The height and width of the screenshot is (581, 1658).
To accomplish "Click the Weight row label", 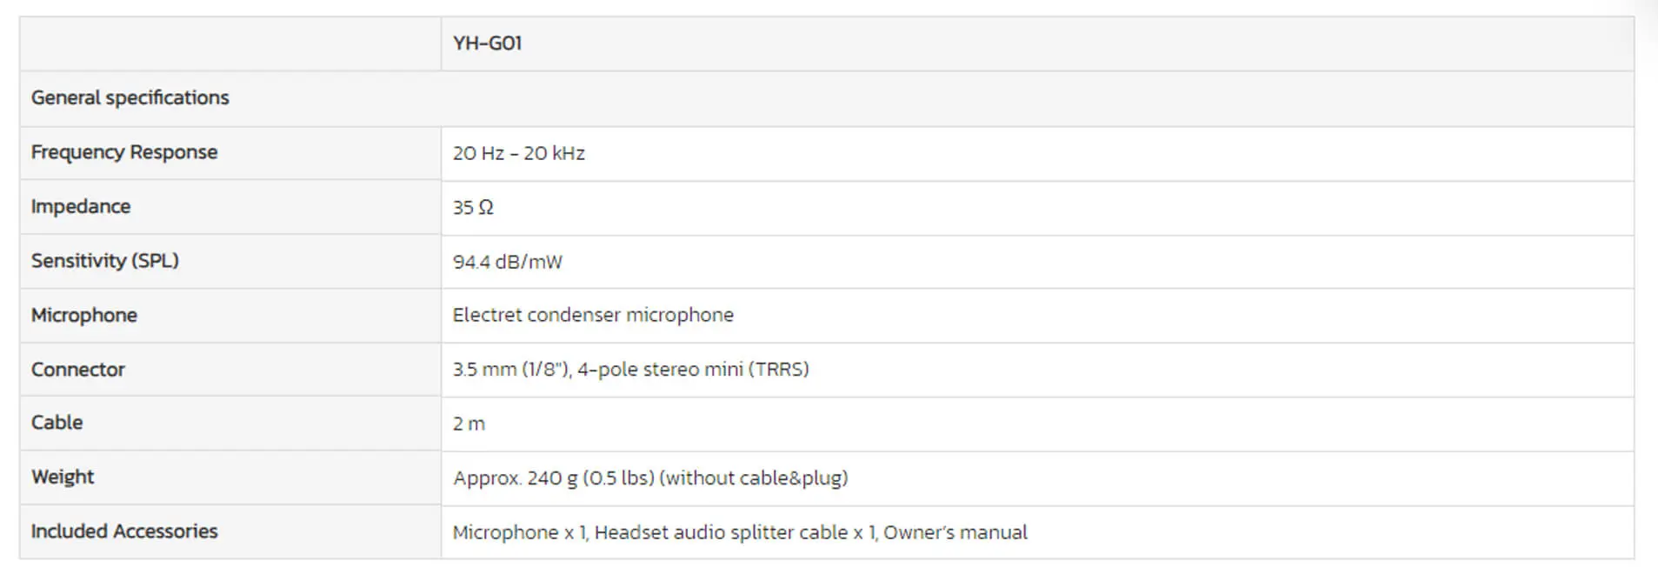I will (63, 477).
